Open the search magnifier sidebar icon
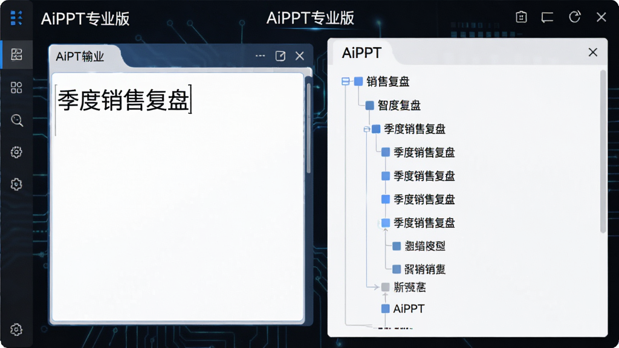 16,120
